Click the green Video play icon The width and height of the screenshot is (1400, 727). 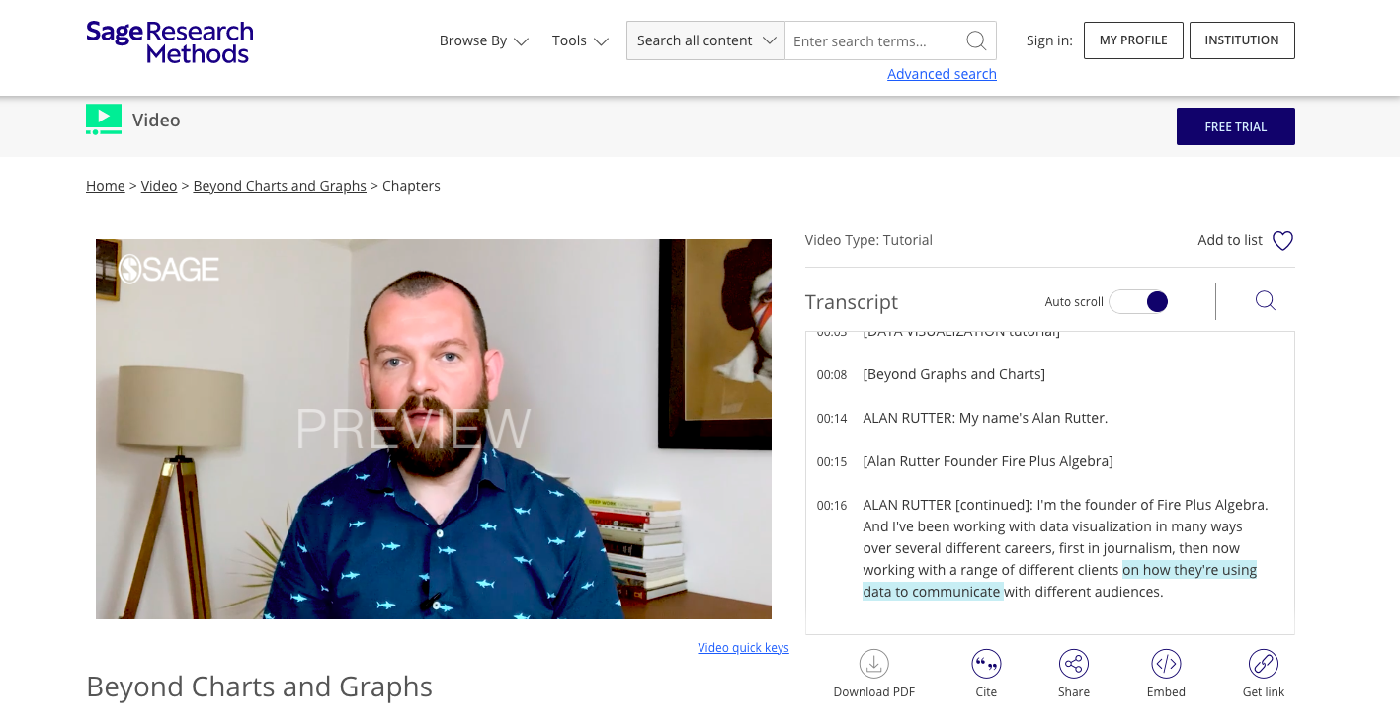point(104,120)
